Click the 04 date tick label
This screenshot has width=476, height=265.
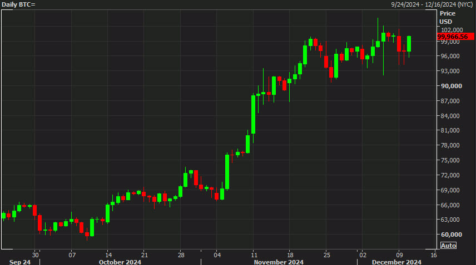(x=217, y=255)
